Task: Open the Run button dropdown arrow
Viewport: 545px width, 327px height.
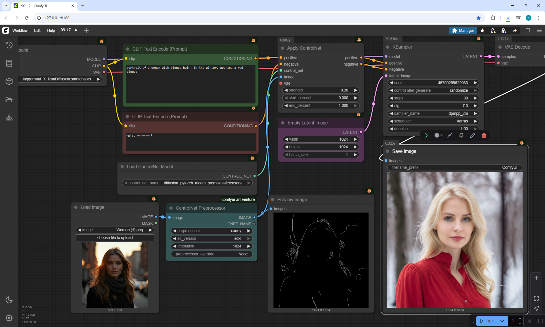Action: (x=502, y=321)
